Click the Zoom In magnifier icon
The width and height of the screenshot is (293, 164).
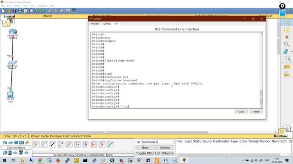50,11
